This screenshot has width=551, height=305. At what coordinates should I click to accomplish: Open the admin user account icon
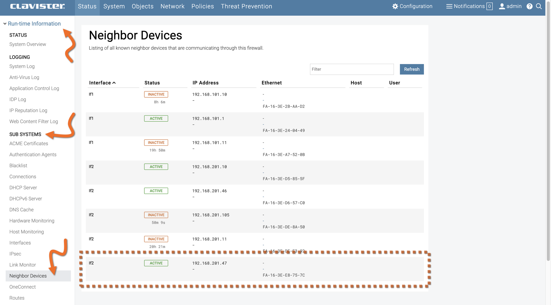502,6
